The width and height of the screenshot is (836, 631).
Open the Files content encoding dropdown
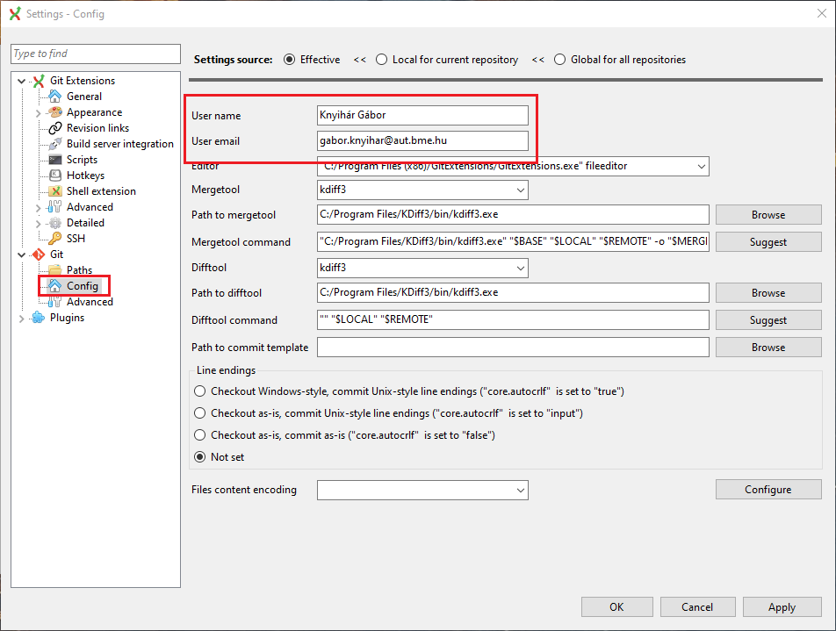tap(520, 490)
